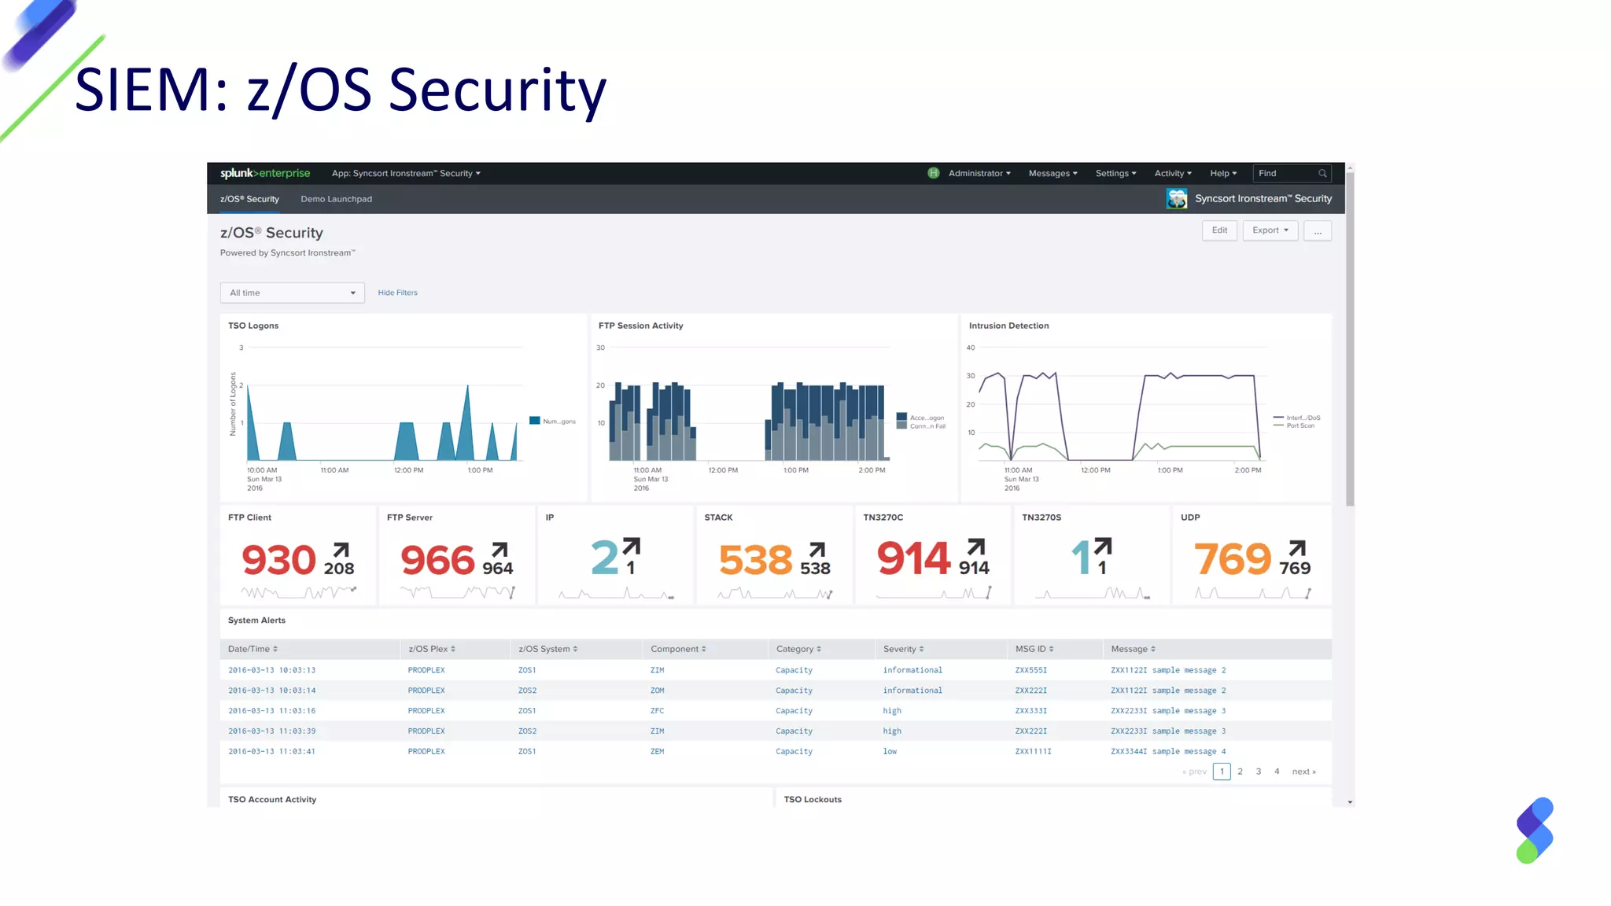Click the ZXX1111I message ID
Screen dimensions: 1611x906
coord(1033,751)
